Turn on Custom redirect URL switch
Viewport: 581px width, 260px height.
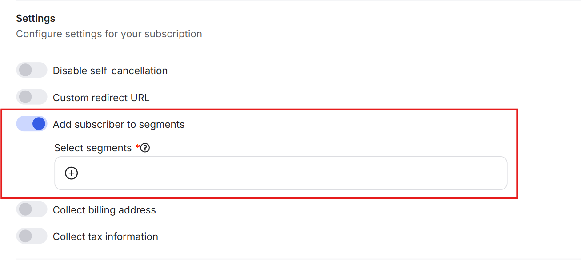point(32,97)
